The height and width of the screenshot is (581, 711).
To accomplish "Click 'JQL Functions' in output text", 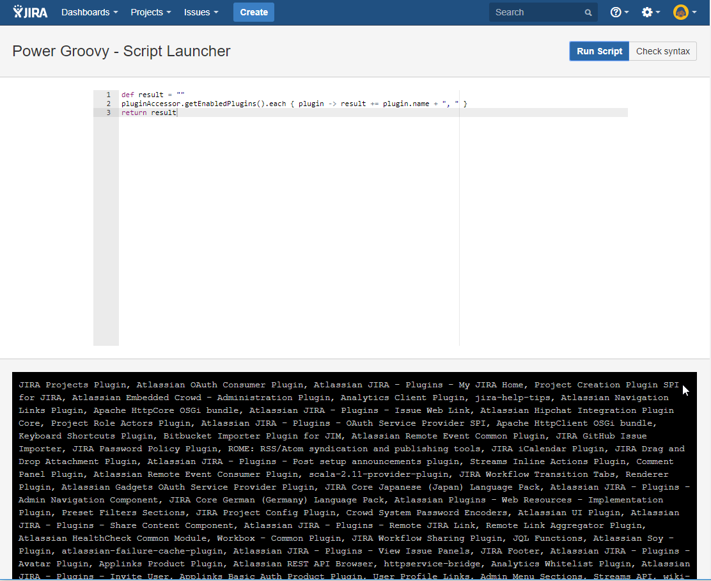I will coord(548,538).
